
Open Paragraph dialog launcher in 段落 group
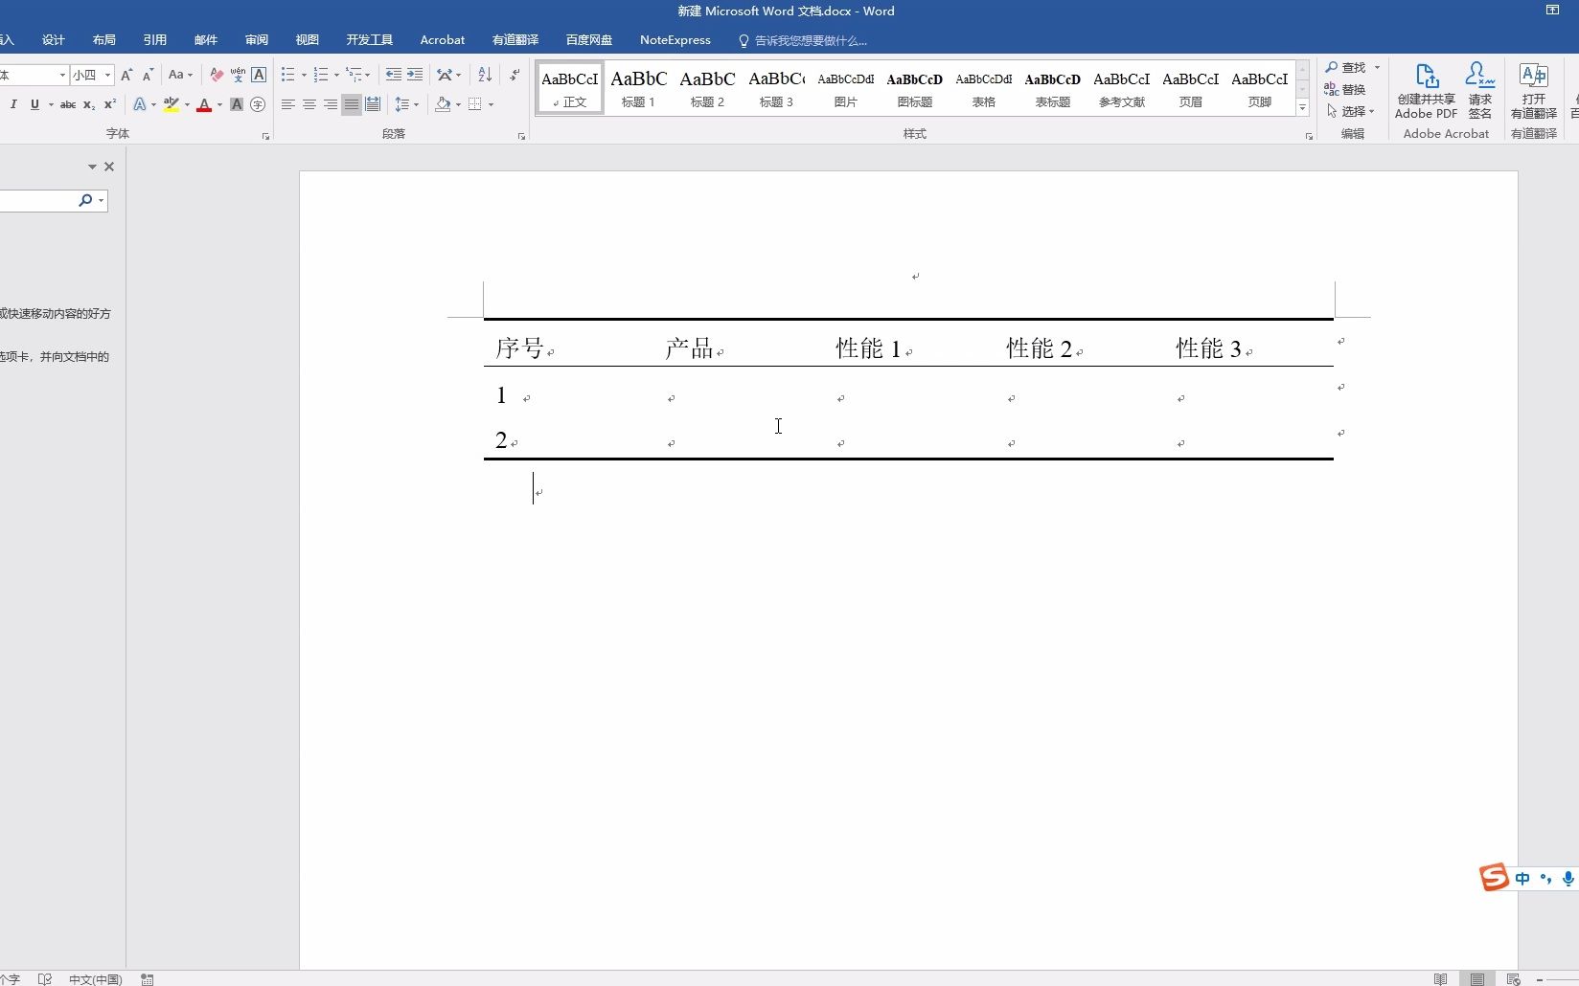click(x=521, y=137)
